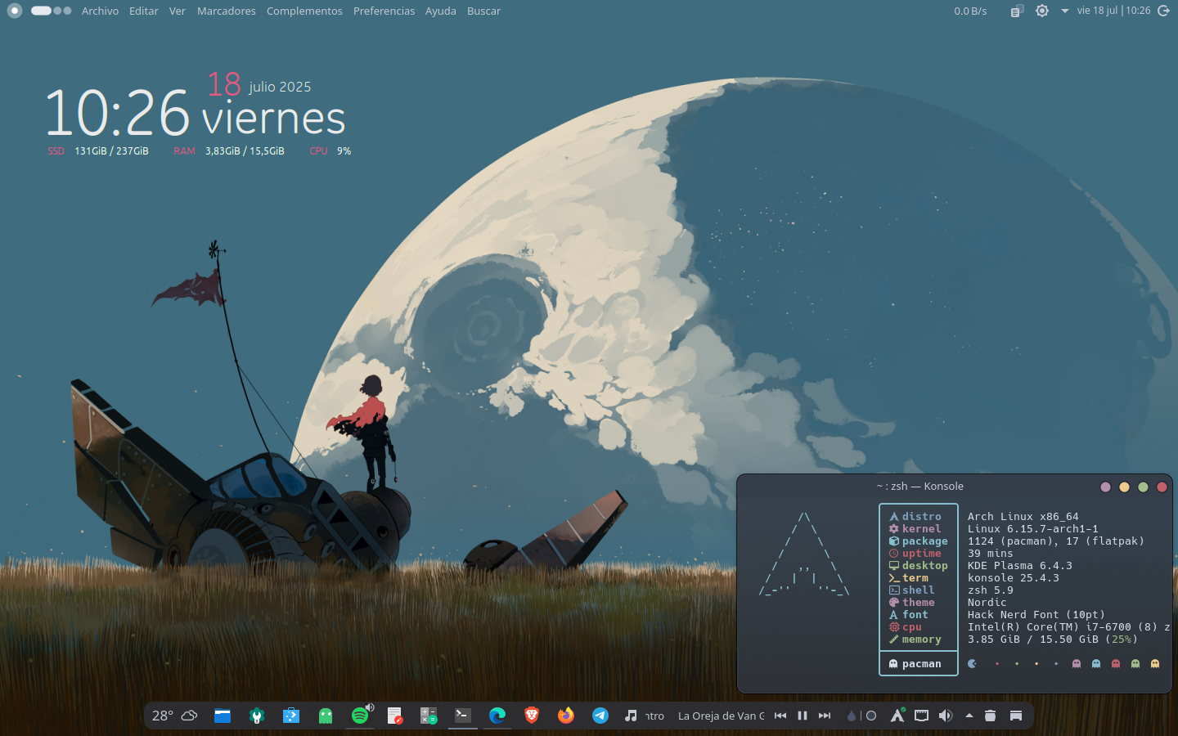Pause the current song
Viewport: 1178px width, 736px height.
[803, 716]
